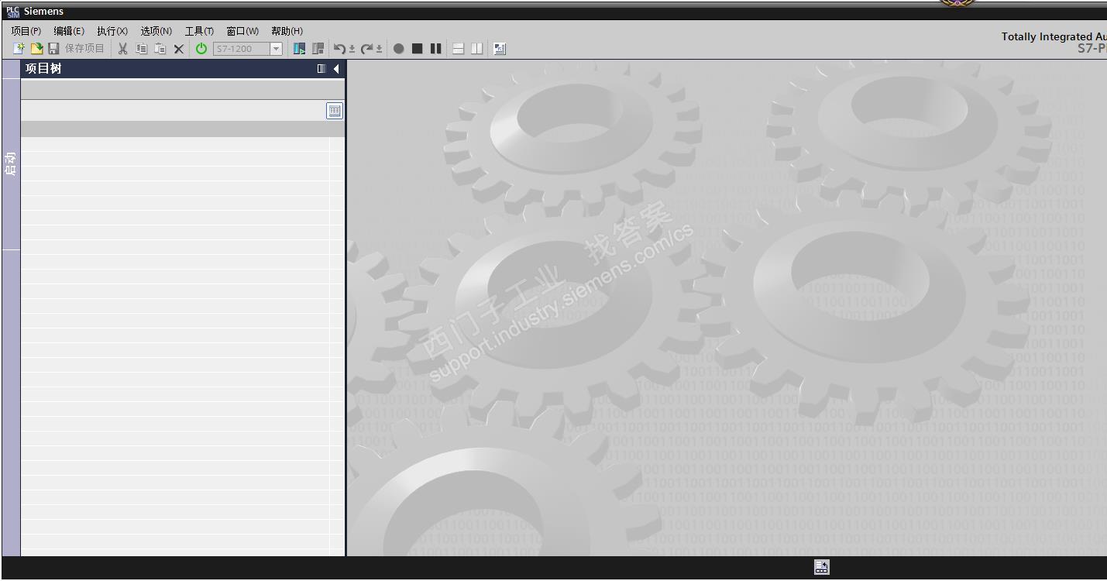Viewport: 1107px width, 581px height.
Task: Click the open project folder icon
Action: pos(36,49)
